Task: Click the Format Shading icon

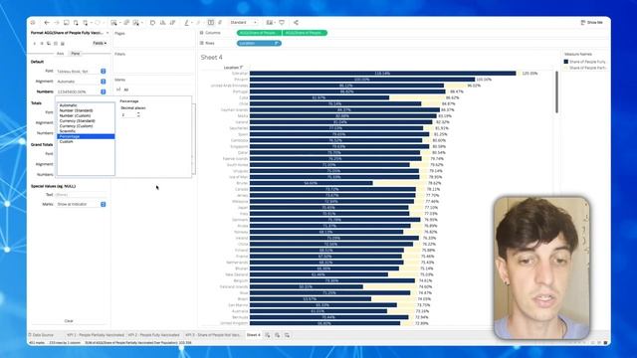Action: pos(49,44)
